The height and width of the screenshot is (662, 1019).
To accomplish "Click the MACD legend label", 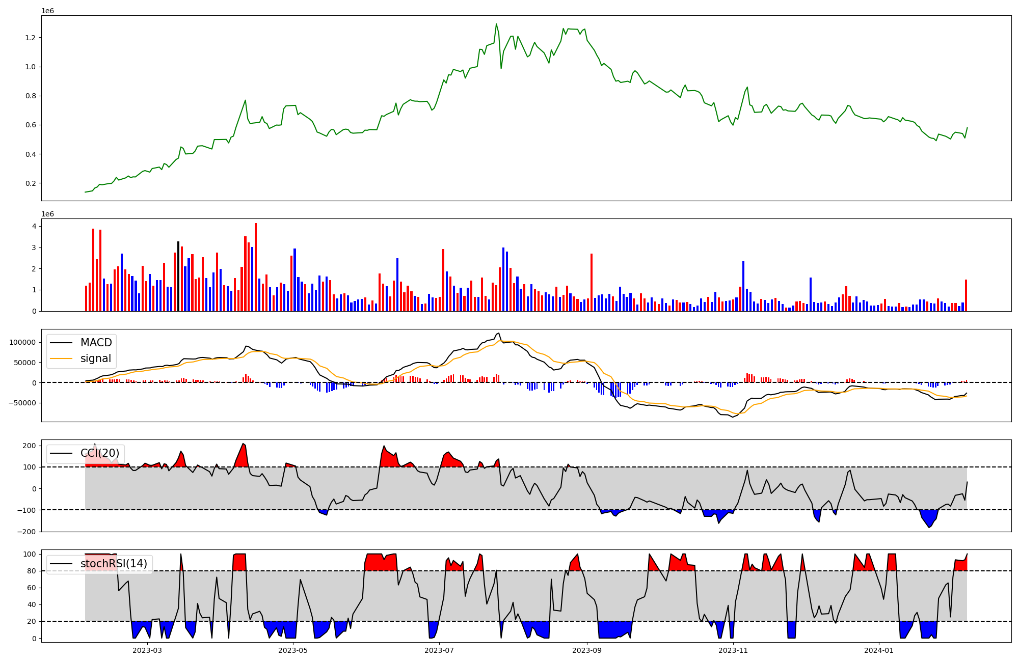I will [x=96, y=343].
